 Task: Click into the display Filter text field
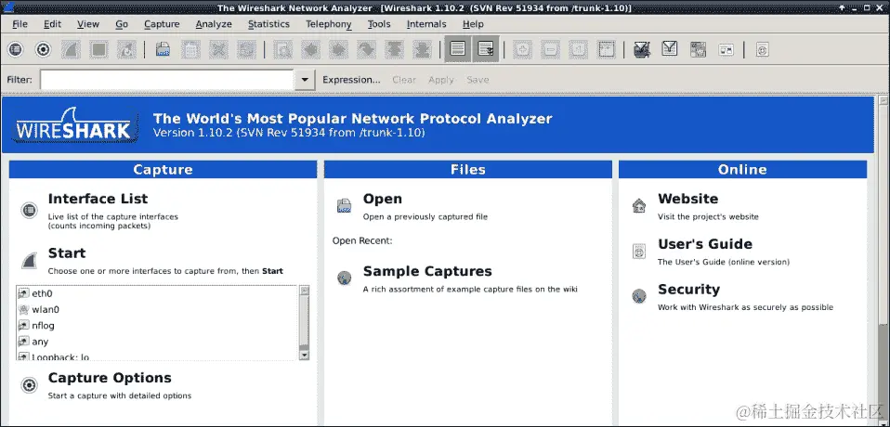point(166,80)
